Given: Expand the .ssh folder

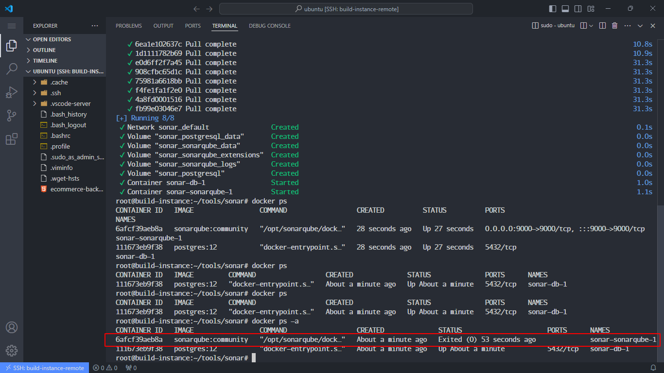Looking at the screenshot, I should point(65,93).
